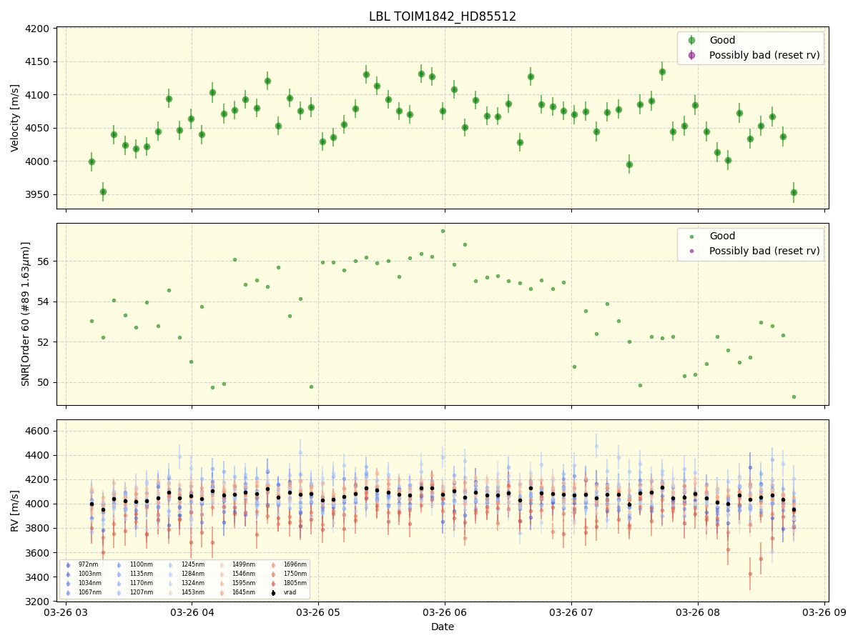Viewport: 858px width, 643px height.
Task: Click the purple Possibly bad marker in SNR legend
Action: (691, 251)
